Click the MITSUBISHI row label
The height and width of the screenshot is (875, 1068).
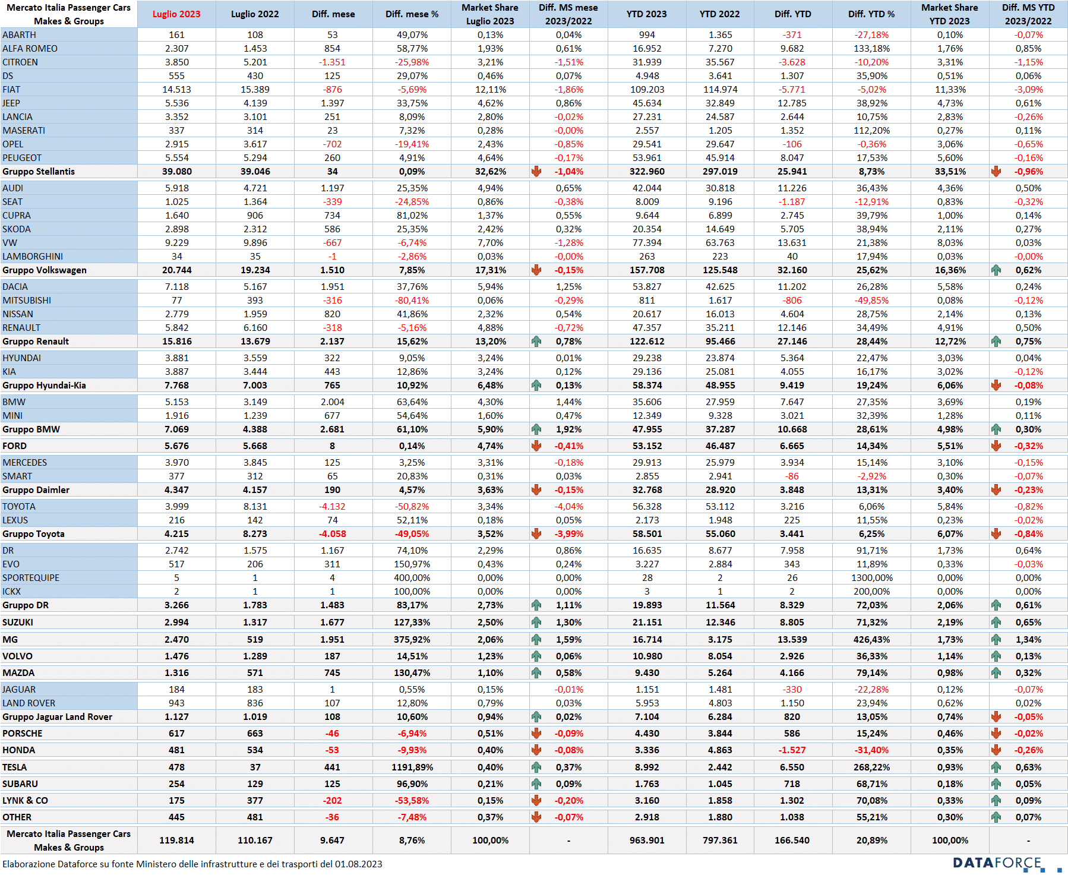pos(27,301)
